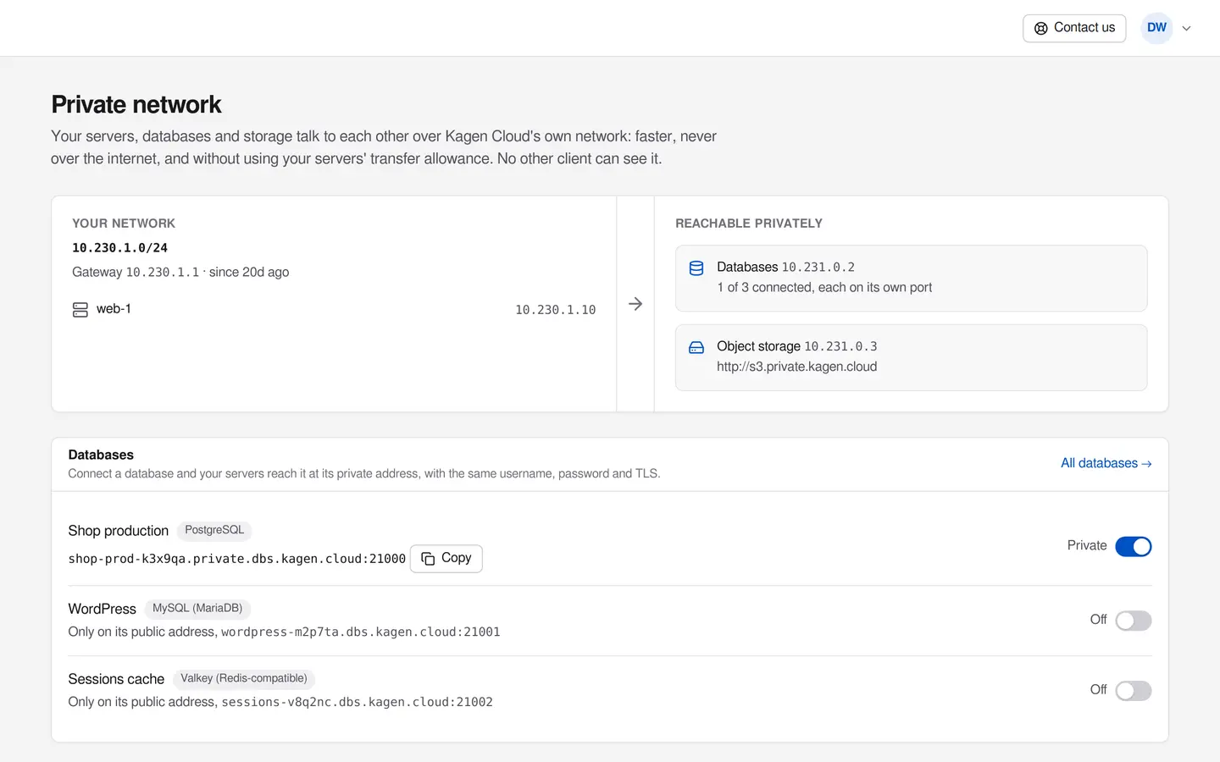Enable private access for WordPress database
The width and height of the screenshot is (1220, 762).
(1134, 621)
